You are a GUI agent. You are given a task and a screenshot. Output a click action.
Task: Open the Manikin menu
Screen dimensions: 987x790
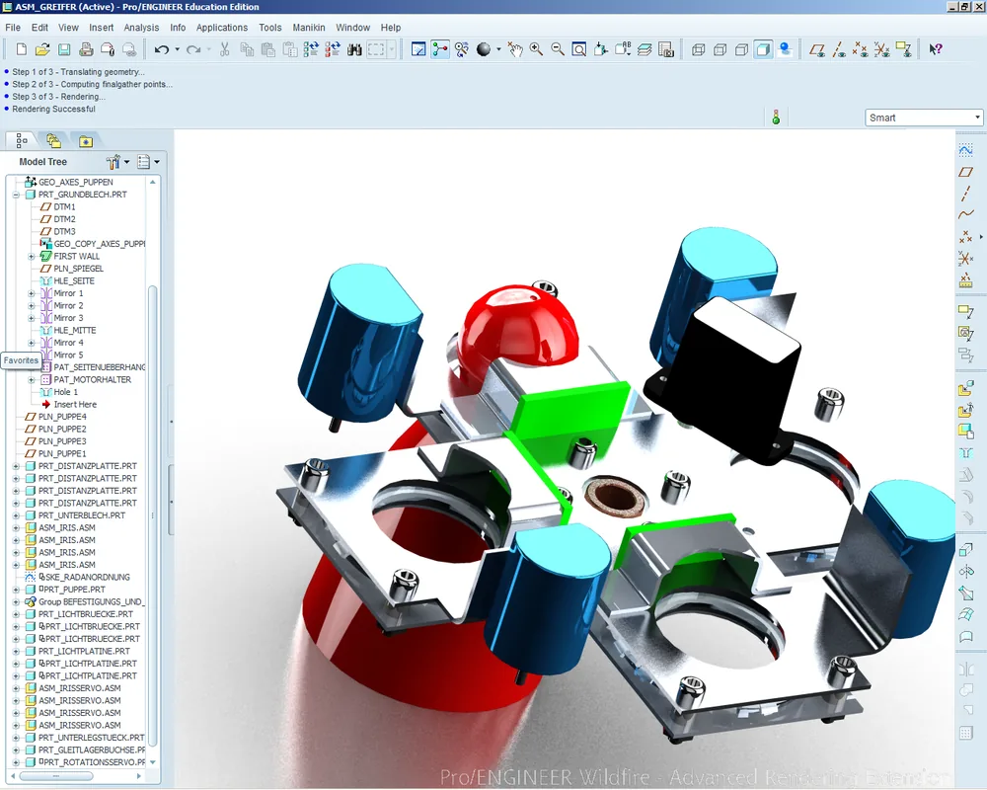(308, 28)
